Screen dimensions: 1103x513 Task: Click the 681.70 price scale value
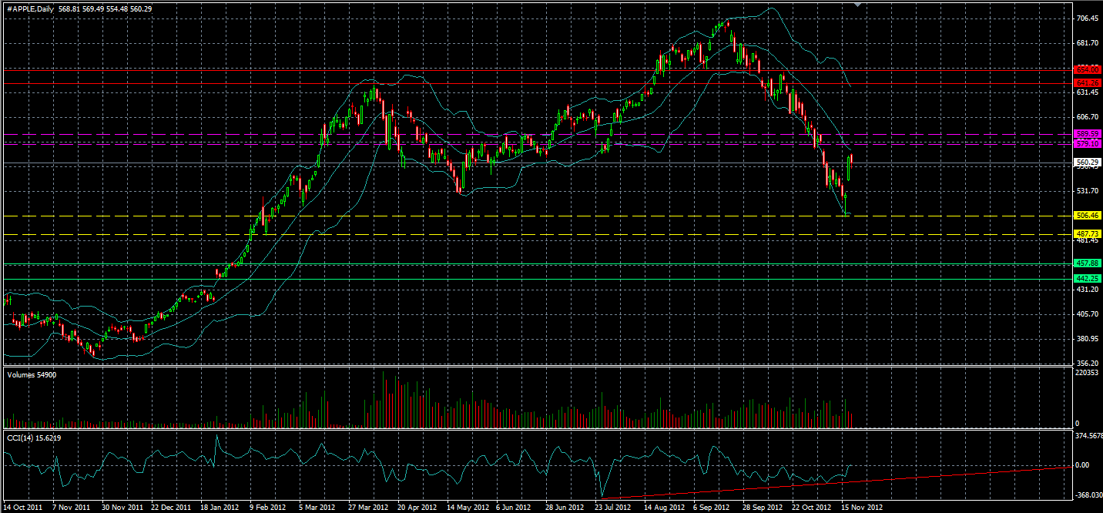click(1087, 43)
